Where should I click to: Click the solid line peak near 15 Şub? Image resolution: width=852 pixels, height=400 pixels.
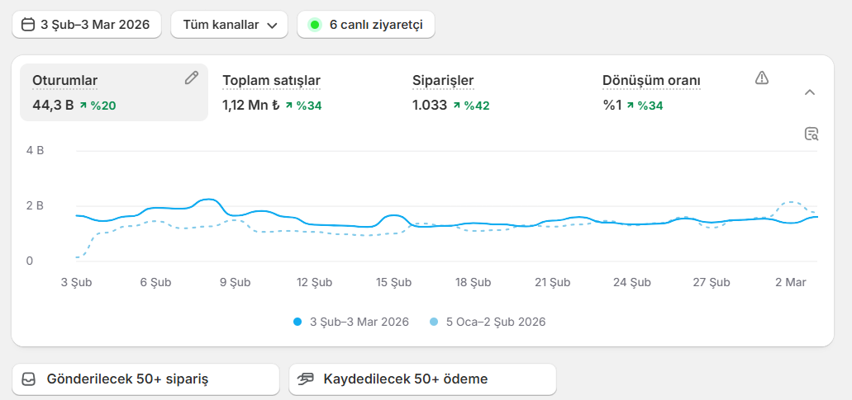coord(393,215)
